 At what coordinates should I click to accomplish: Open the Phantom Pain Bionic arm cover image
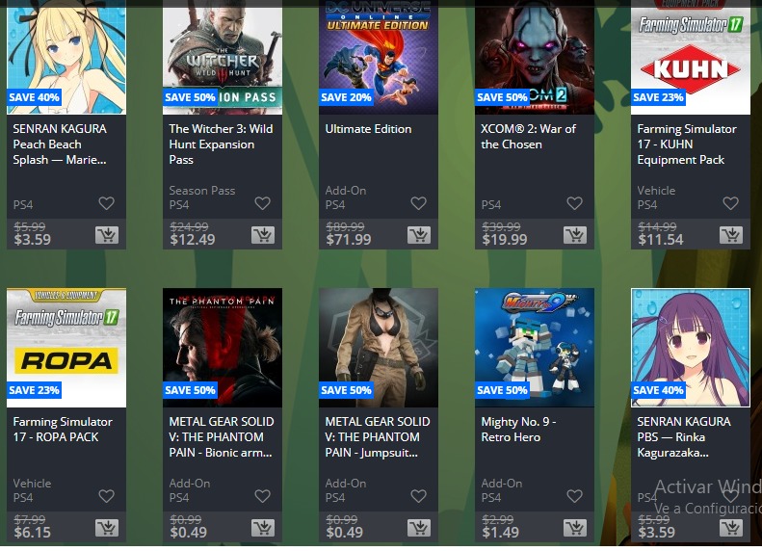pyautogui.click(x=223, y=348)
